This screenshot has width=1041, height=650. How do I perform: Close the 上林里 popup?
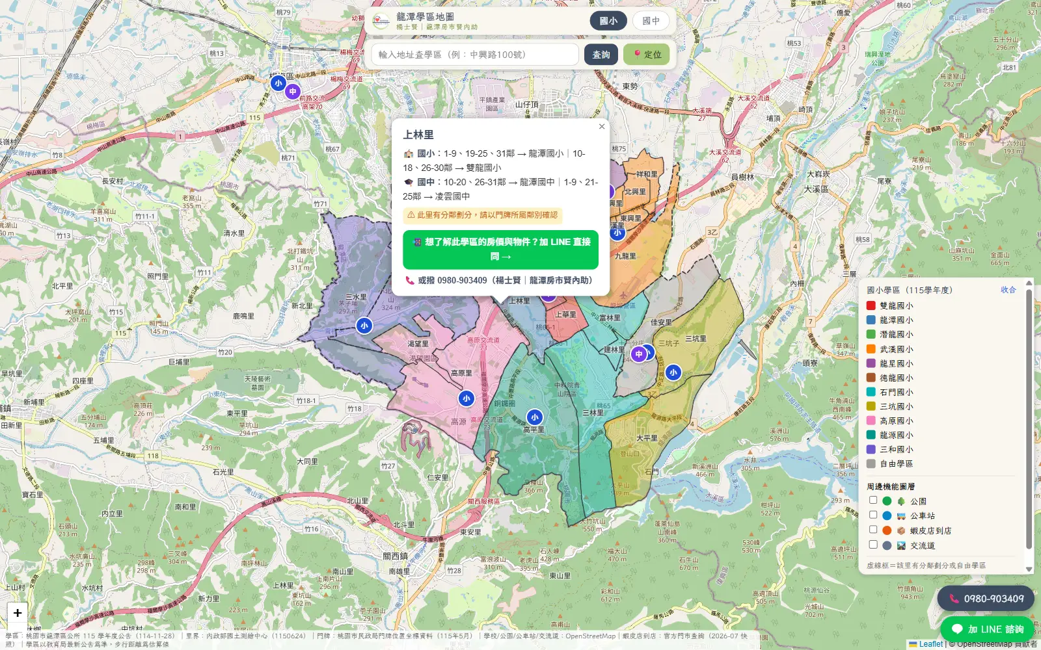pyautogui.click(x=602, y=127)
